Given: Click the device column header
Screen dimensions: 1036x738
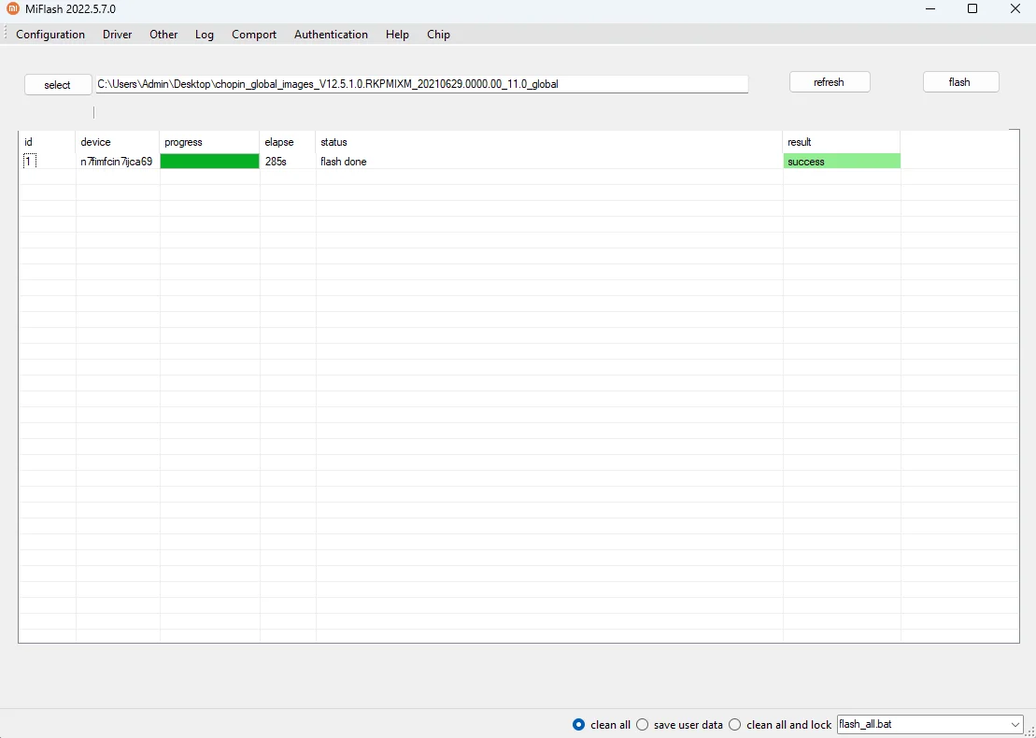Looking at the screenshot, I should pos(118,142).
